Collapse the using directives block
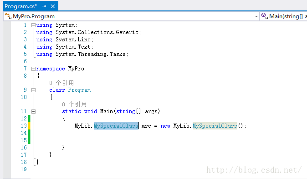This screenshot has height=179, width=307. 33,25
